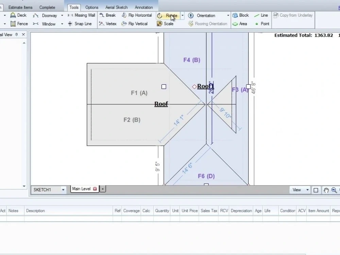Select the Snap Line tool
Screen dimensions: 340x255
click(x=81, y=23)
